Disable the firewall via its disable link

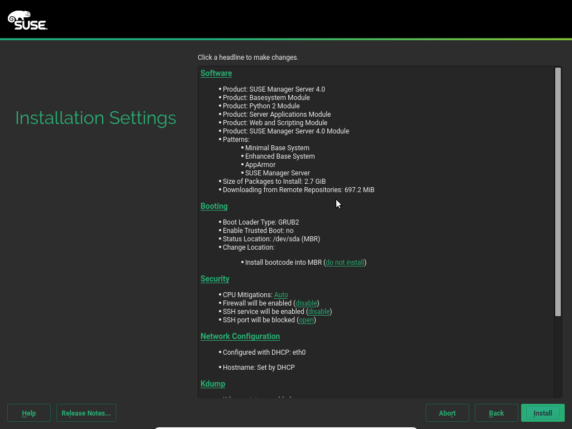tap(306, 303)
